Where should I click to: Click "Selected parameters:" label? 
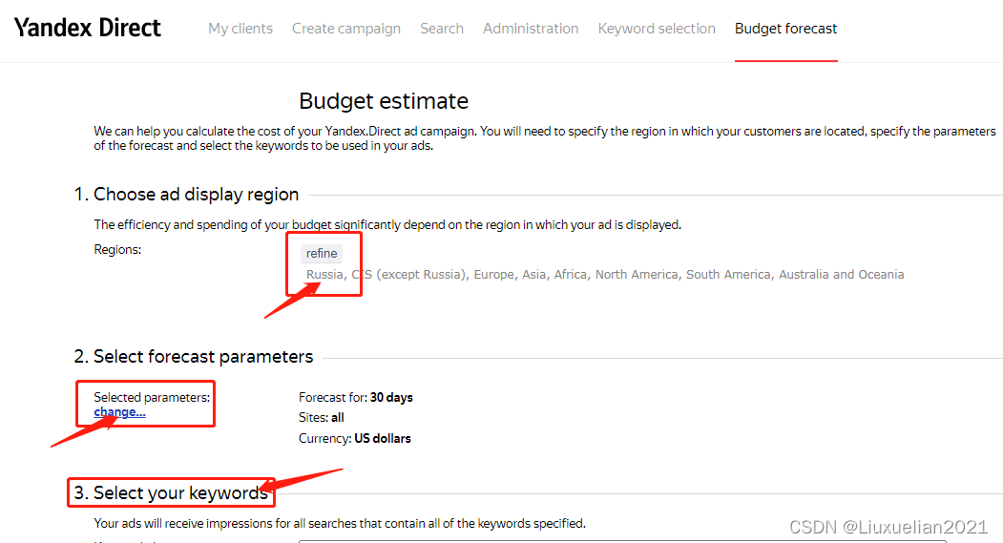click(x=152, y=397)
